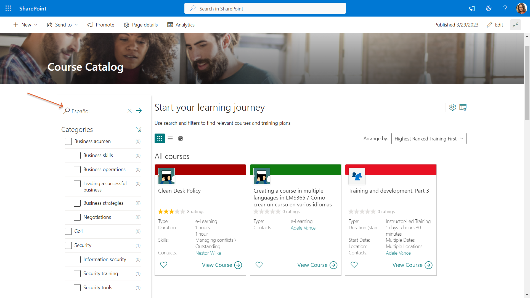
Task: Open the Analytics command
Action: click(x=181, y=25)
